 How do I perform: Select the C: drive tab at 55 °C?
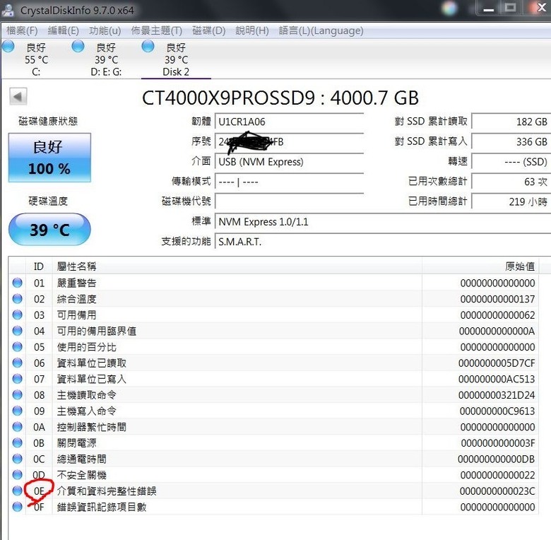pyautogui.click(x=36, y=59)
